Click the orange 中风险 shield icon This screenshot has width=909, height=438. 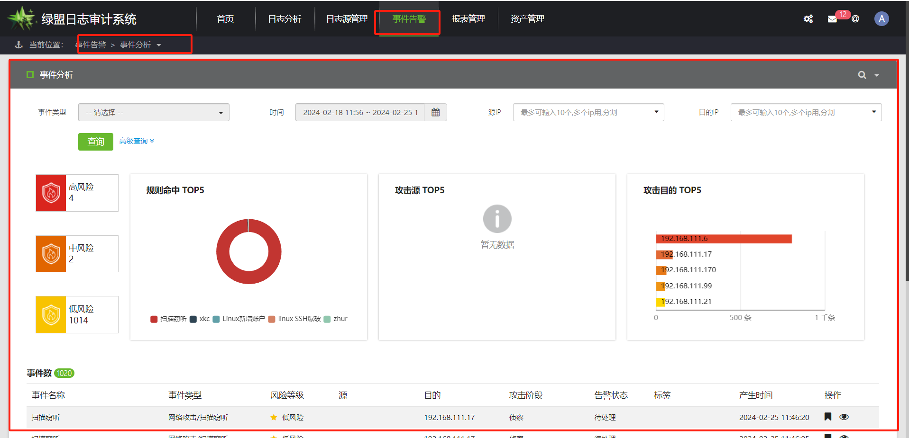[51, 254]
